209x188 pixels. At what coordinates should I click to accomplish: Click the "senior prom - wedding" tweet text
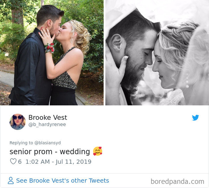50,152
